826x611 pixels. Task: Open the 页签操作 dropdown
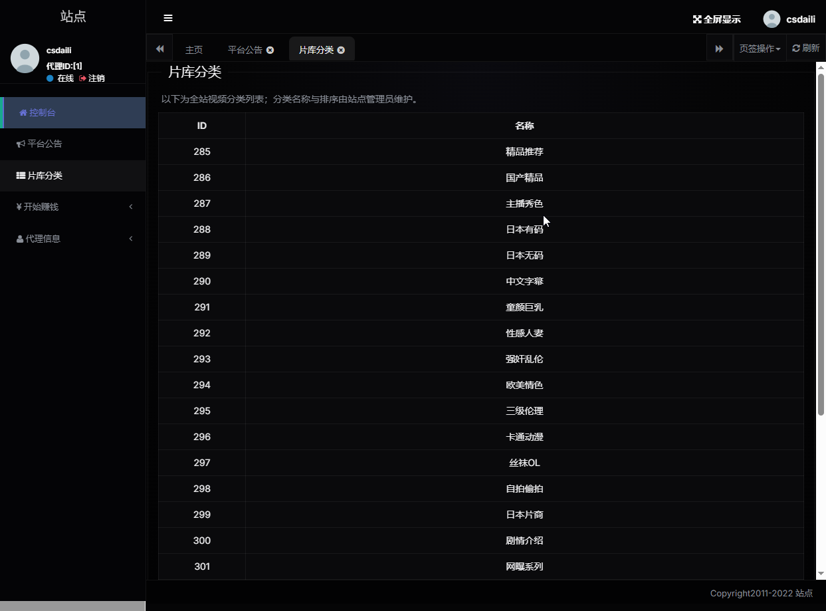760,49
